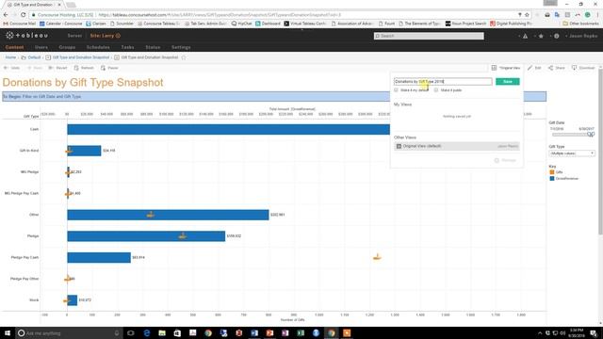Open the Settings tab

point(181,47)
